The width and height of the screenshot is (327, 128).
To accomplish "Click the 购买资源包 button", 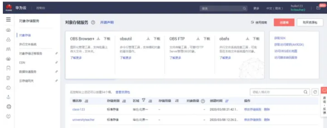I will (x=310, y=22).
